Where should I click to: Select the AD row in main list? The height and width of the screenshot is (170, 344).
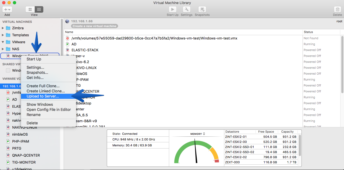[202, 44]
